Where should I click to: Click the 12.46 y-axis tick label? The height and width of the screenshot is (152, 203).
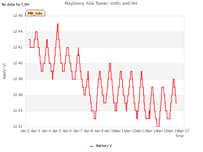[x=18, y=16]
